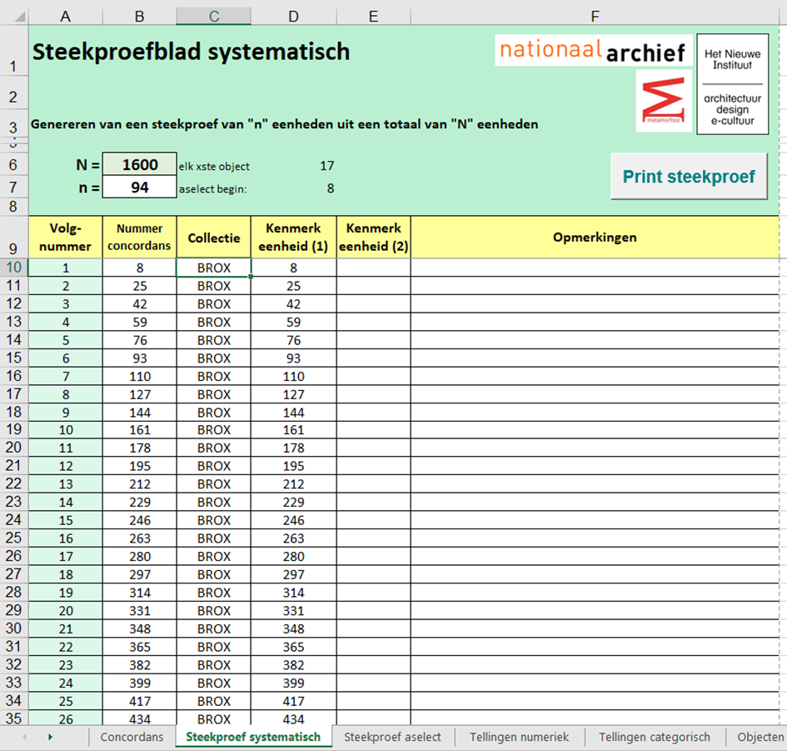
Task: Click the Opmerkingen heading cell
Action: [595, 237]
